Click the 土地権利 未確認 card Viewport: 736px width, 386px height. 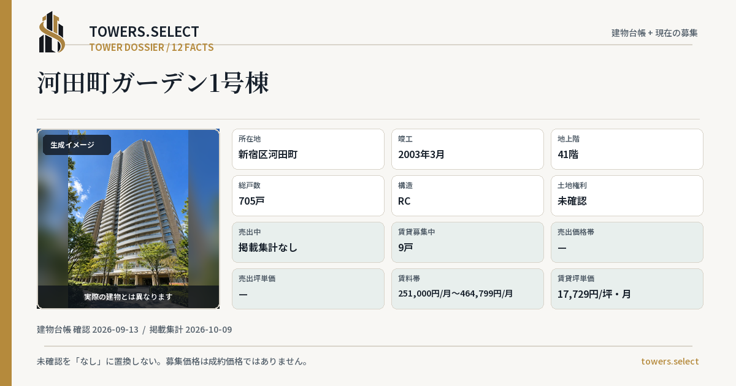pyautogui.click(x=627, y=195)
